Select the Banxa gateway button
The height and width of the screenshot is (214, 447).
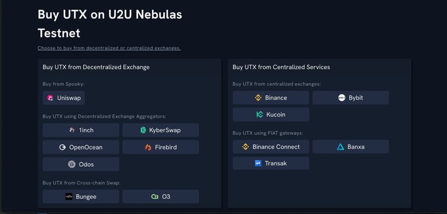point(350,147)
